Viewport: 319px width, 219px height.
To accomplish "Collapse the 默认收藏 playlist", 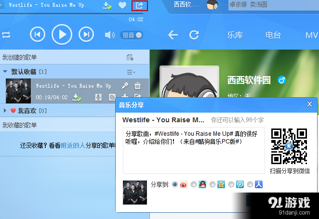I will pos(5,72).
